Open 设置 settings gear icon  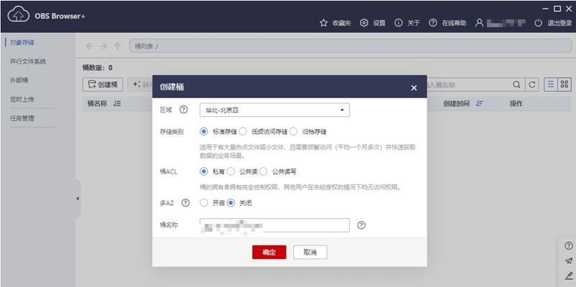pyautogui.click(x=363, y=23)
